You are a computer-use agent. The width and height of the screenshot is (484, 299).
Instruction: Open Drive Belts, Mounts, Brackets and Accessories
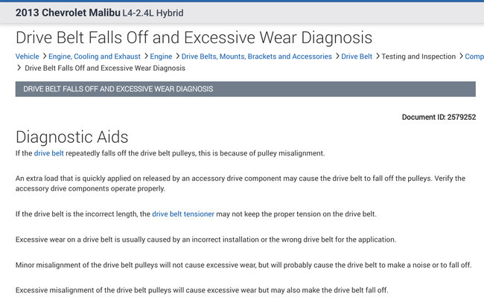tap(256, 57)
